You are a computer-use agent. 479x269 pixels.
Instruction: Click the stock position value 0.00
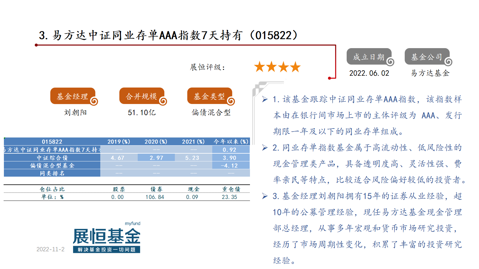pyautogui.click(x=117, y=197)
